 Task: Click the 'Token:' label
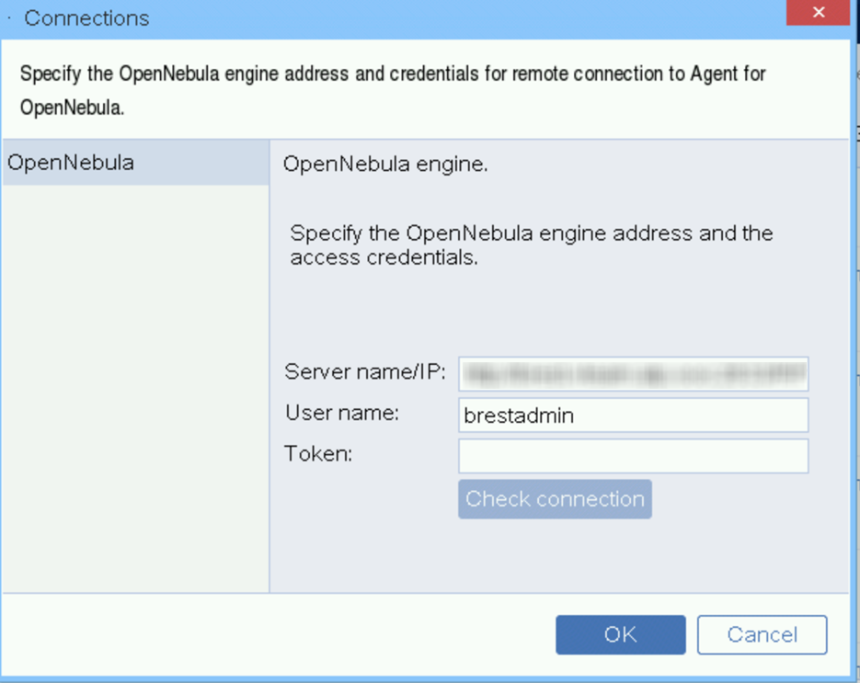click(x=318, y=454)
